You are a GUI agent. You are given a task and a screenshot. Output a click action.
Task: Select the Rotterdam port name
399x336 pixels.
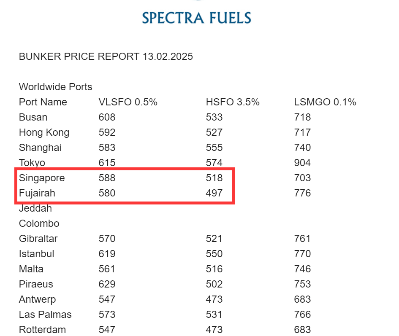(43, 330)
